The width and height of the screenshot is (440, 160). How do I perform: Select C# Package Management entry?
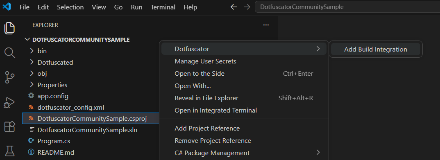coord(244,153)
